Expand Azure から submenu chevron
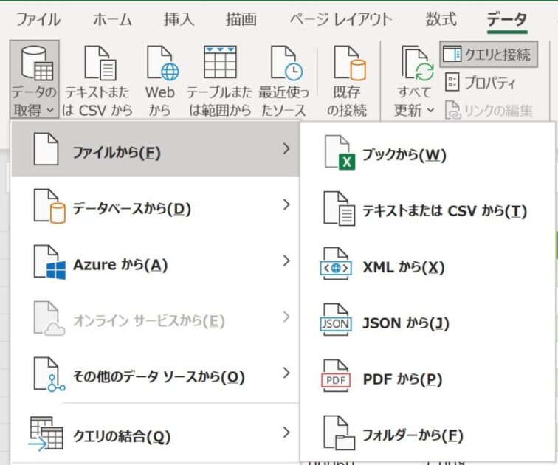The width and height of the screenshot is (558, 465). pos(286,261)
